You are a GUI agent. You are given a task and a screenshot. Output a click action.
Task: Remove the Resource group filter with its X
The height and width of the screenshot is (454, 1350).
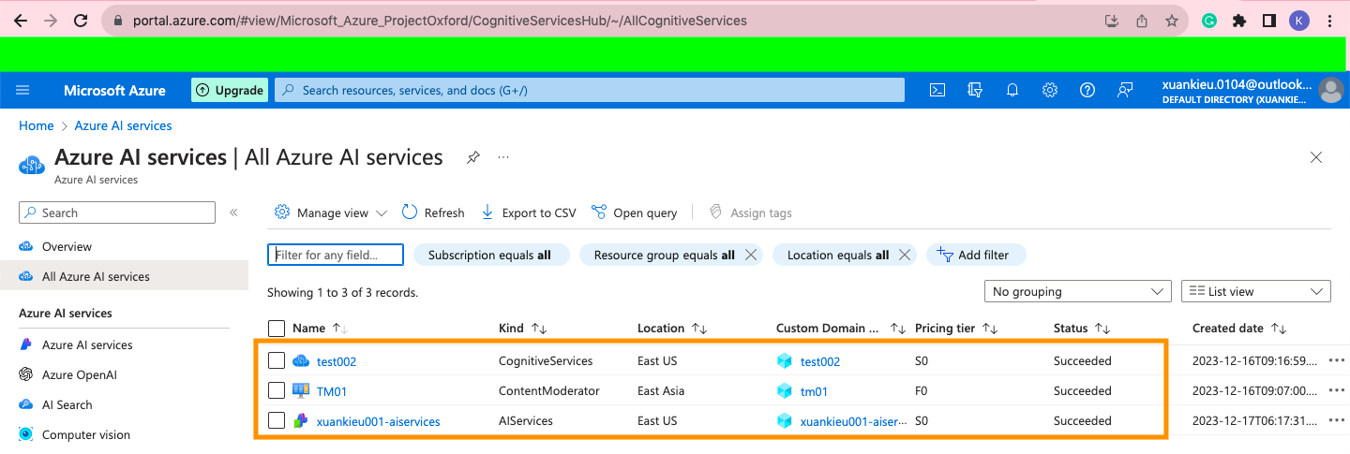click(750, 255)
